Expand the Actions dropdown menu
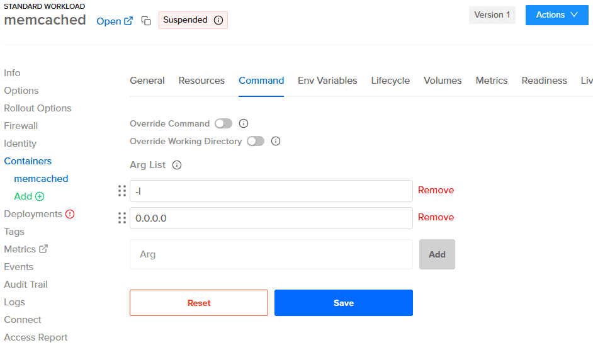Image resolution: width=593 pixels, height=345 pixels. (556, 15)
